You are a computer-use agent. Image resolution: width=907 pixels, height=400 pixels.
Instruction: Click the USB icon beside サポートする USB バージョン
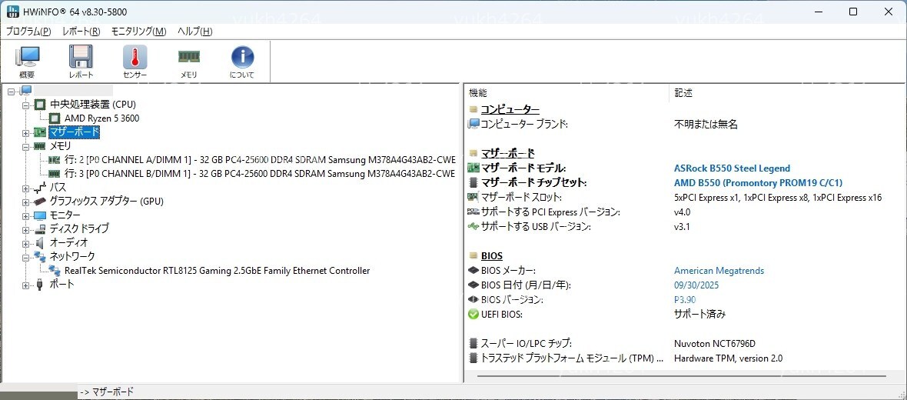(x=473, y=227)
